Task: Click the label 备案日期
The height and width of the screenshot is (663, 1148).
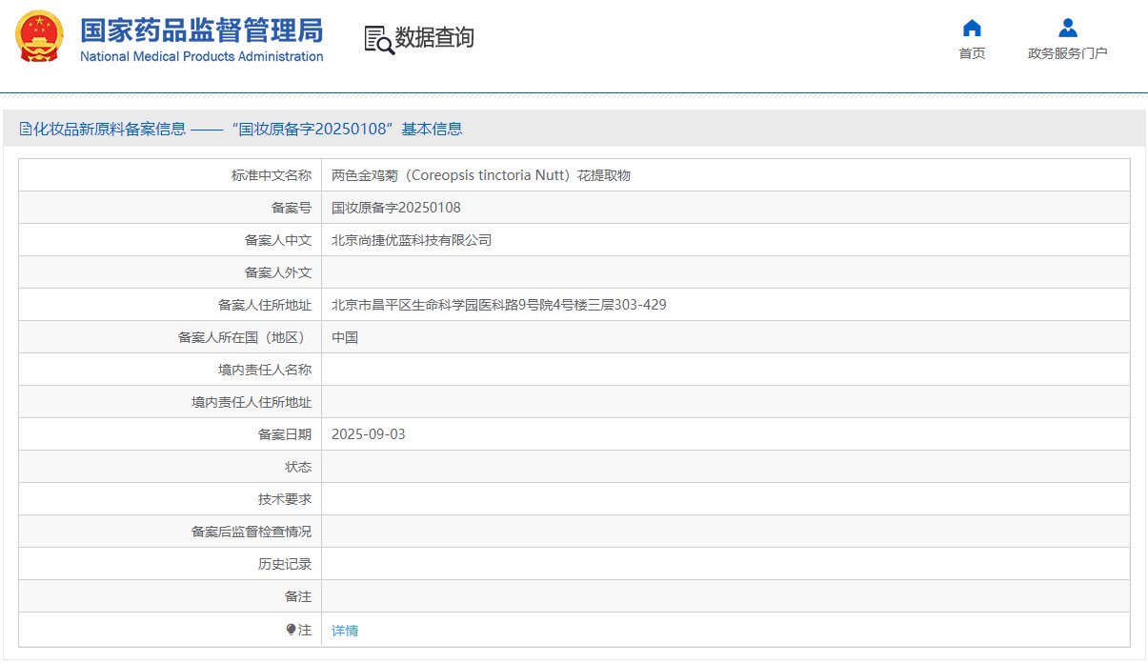Action: (x=285, y=434)
